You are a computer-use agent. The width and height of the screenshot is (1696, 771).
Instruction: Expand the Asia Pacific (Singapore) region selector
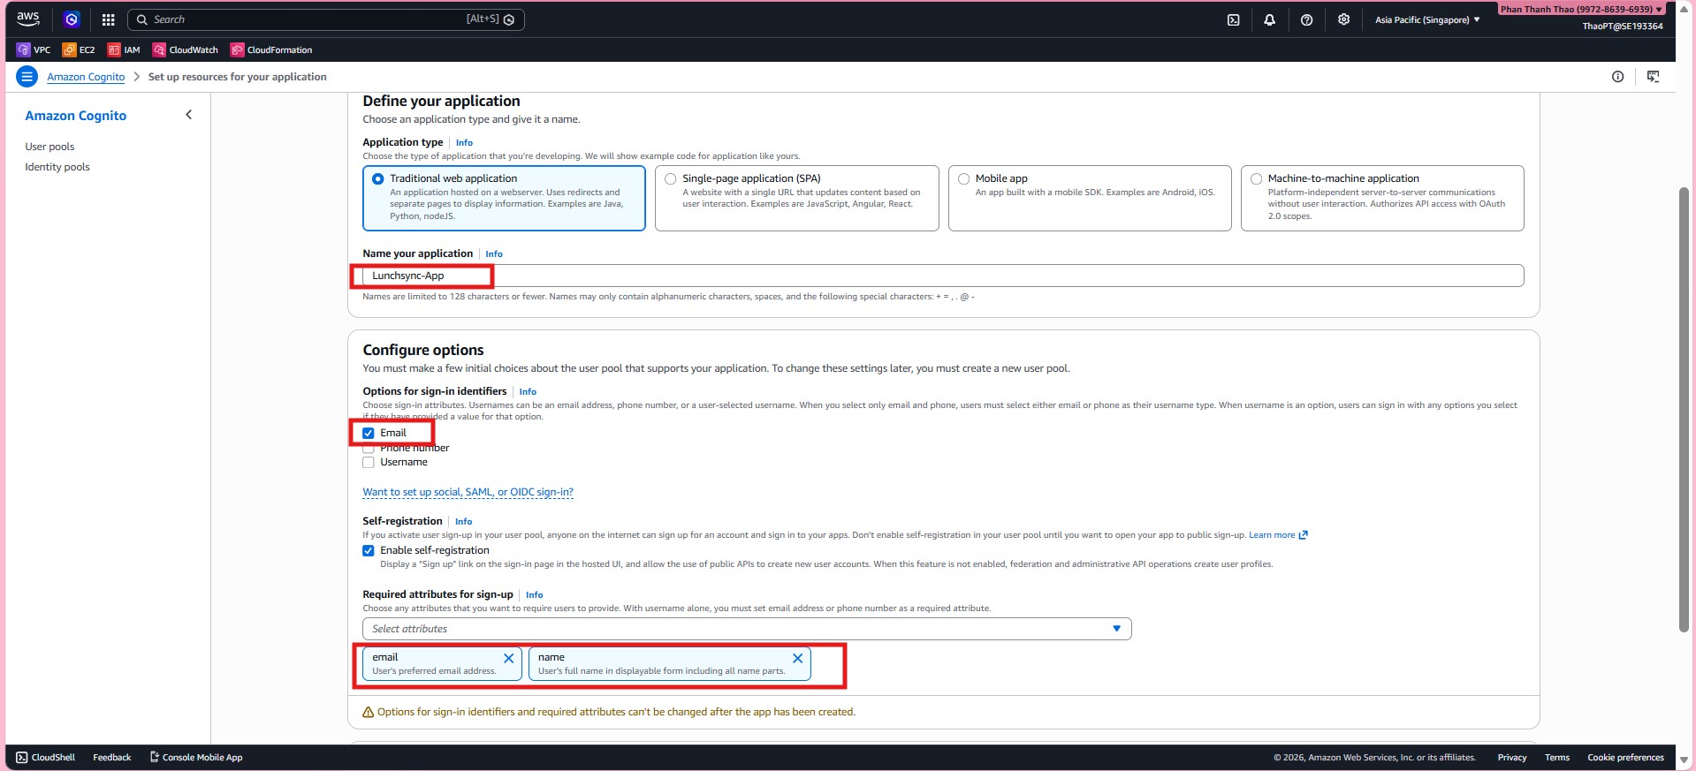point(1426,19)
